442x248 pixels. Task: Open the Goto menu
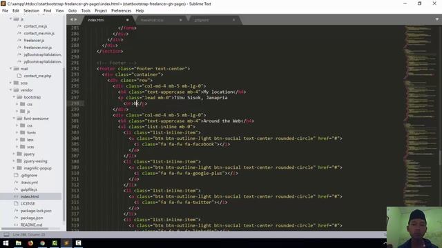[73, 11]
